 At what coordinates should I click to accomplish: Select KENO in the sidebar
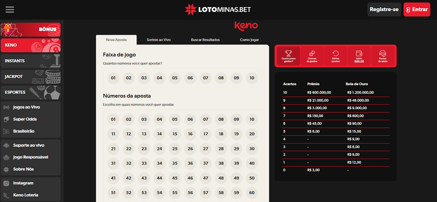point(31,45)
